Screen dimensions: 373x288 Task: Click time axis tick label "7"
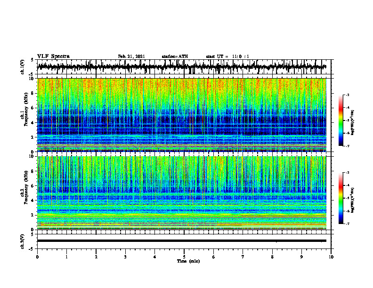point(243,257)
